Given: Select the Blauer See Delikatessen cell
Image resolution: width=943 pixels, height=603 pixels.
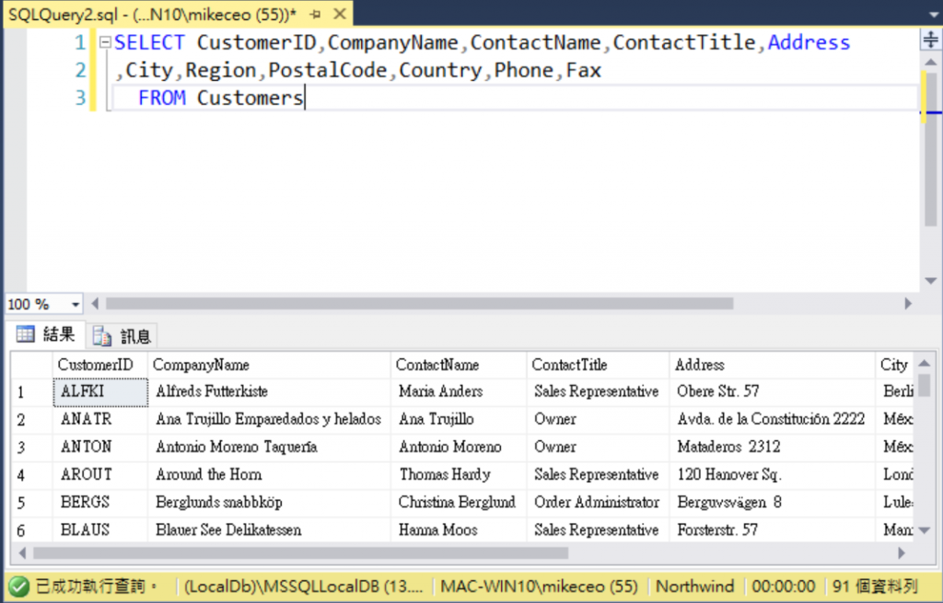Looking at the screenshot, I should [x=270, y=530].
